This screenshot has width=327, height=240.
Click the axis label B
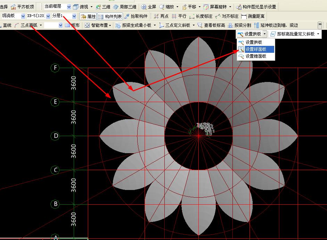tap(55, 204)
